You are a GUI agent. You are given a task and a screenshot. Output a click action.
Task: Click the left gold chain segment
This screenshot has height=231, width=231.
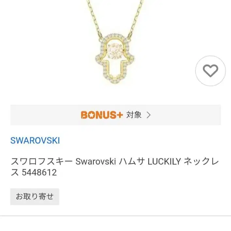94,18
